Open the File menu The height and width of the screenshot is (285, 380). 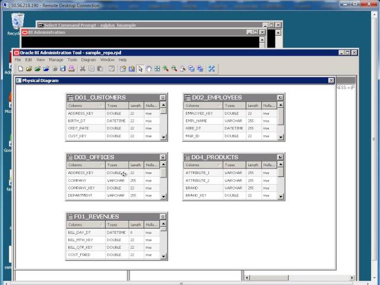click(18, 59)
